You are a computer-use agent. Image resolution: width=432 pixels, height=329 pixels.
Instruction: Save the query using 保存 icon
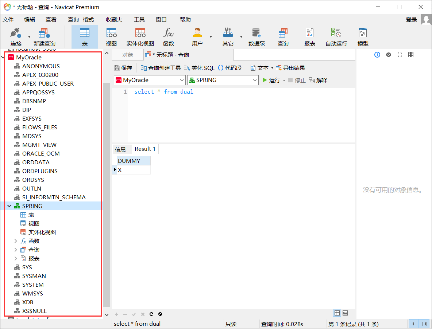(x=123, y=67)
